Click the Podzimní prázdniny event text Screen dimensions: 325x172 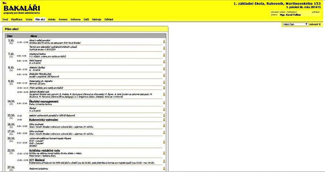coord(39,169)
